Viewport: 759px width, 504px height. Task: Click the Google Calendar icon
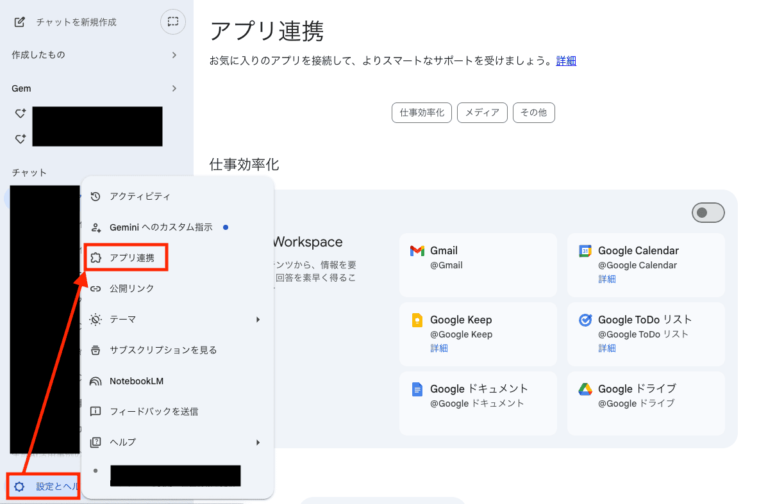(585, 251)
